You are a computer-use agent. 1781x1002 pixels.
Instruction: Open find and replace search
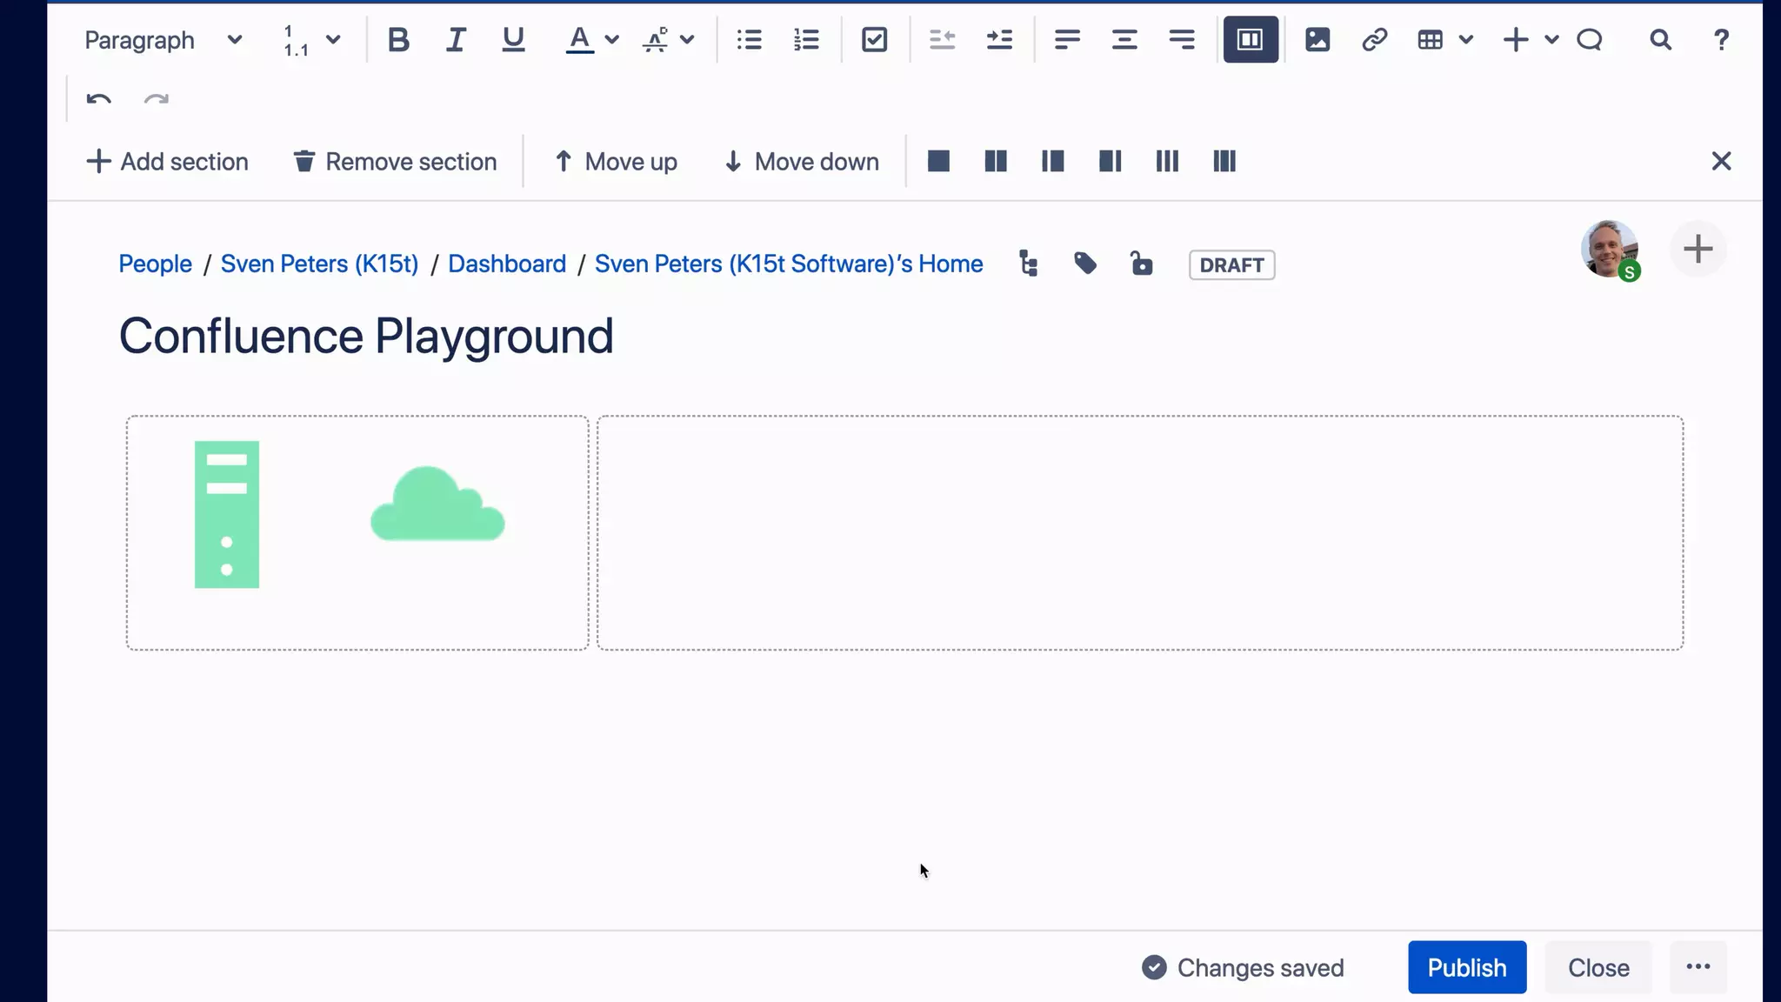pyautogui.click(x=1660, y=39)
